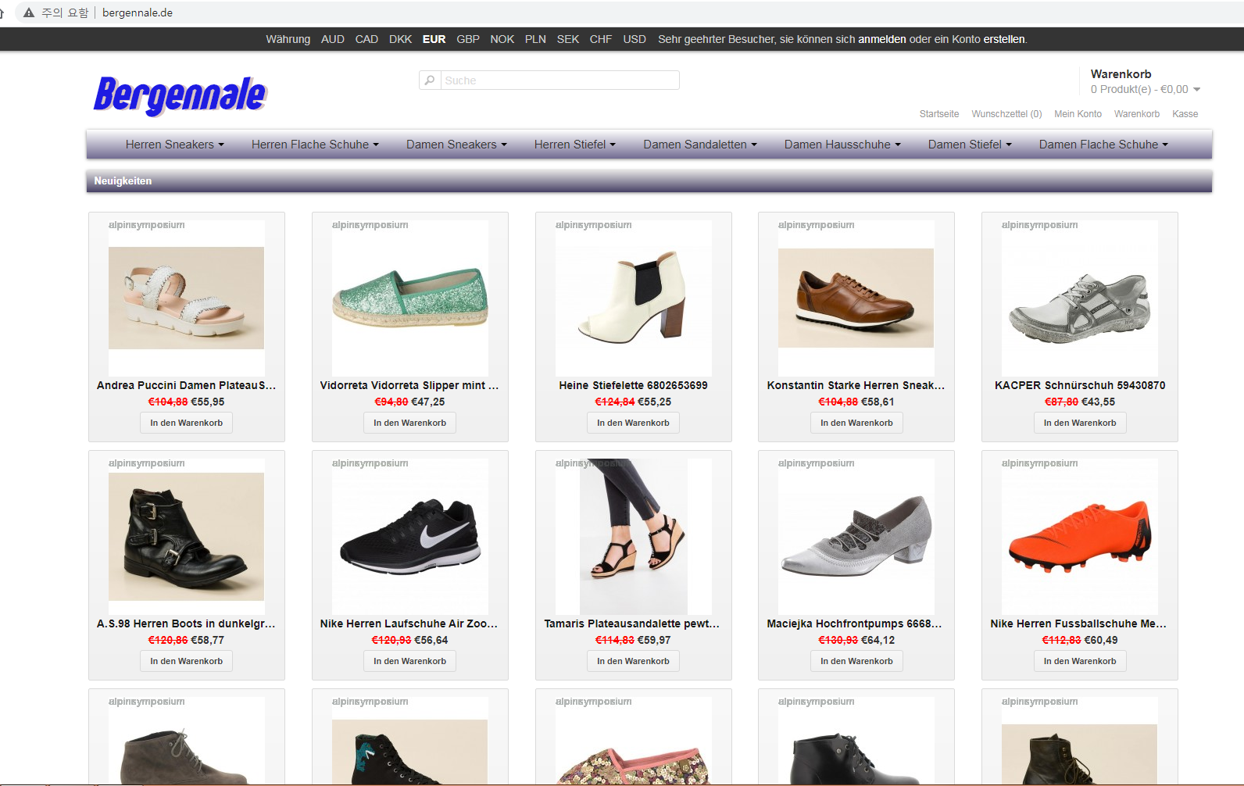The width and height of the screenshot is (1244, 786).
Task: Add Heine Stiefelette to Warenkorb
Action: pos(633,423)
